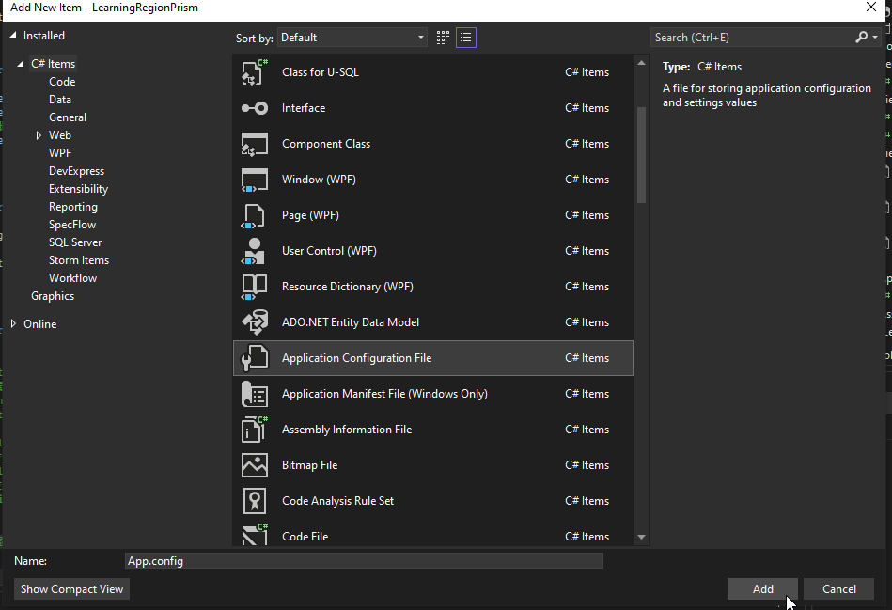Click the Add button
Viewport: 892px width, 610px height.
click(762, 589)
